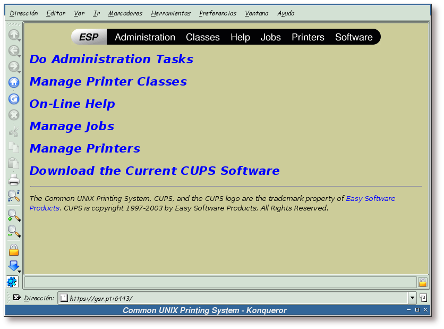
Task: Print the page with the printer icon
Action: pyautogui.click(x=14, y=180)
